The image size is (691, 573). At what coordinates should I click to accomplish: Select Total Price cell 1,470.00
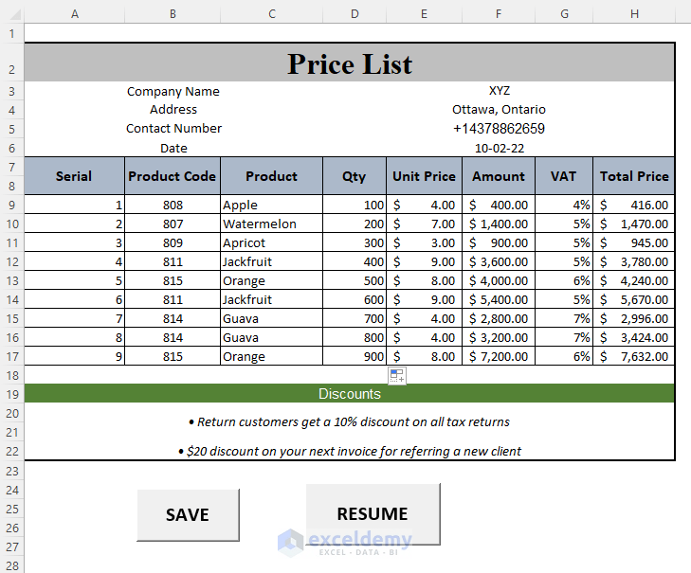click(634, 224)
